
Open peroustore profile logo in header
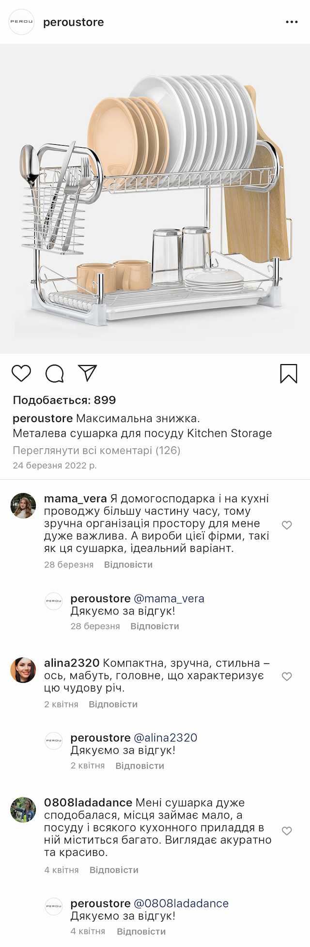(22, 22)
